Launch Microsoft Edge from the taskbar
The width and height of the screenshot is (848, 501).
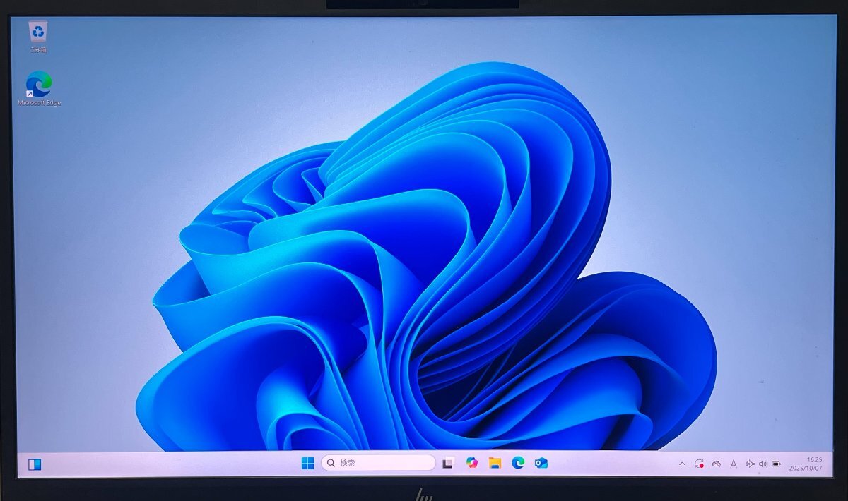(518, 463)
